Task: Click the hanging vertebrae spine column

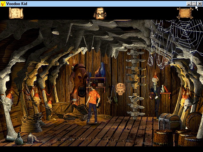Action: pyautogui.click(x=135, y=84)
